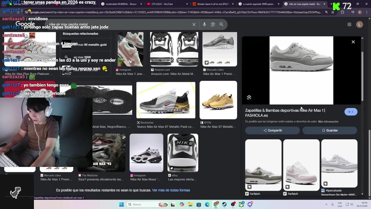Viewport: 371px width, 209px height.
Task: Select related search air max 90 metallic gold
Action: 86,45
